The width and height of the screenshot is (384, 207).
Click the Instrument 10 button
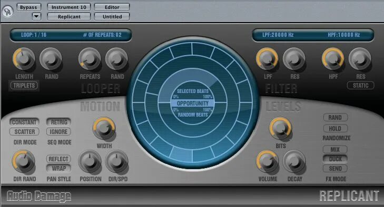click(x=69, y=7)
